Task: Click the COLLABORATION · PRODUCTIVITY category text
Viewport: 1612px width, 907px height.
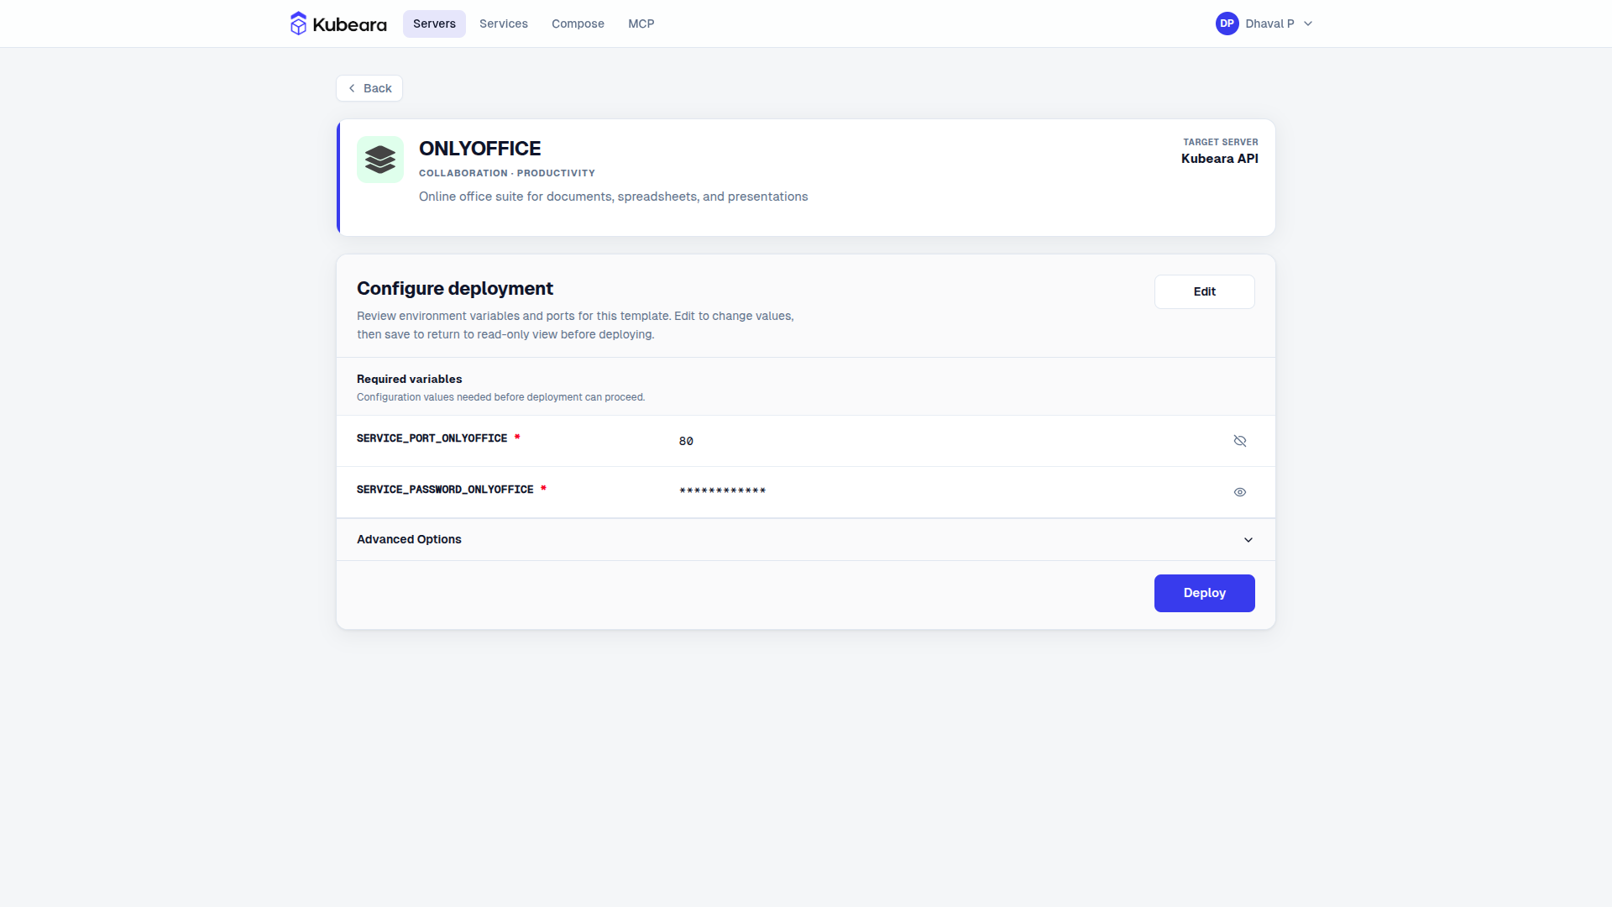Action: tap(507, 173)
